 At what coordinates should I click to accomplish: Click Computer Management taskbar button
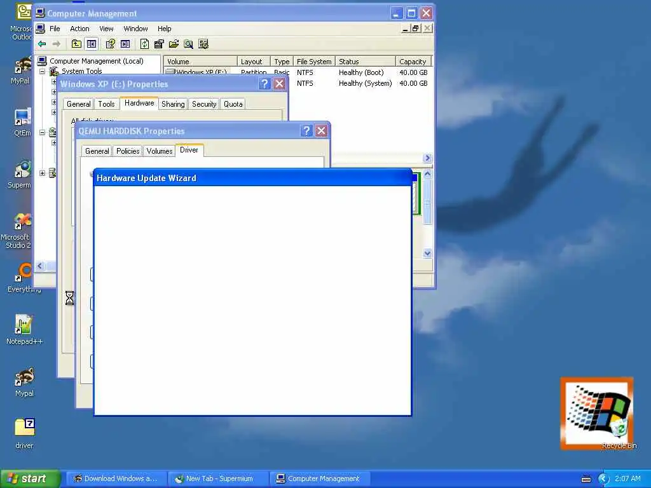click(320, 479)
